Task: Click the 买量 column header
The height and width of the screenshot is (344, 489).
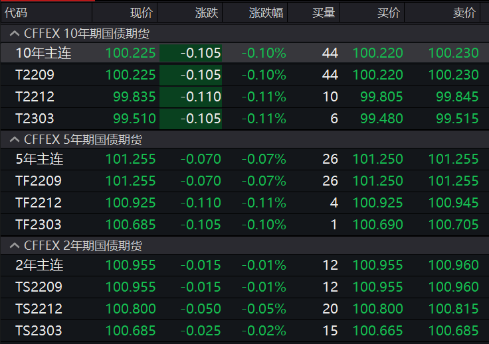Action: 324,12
